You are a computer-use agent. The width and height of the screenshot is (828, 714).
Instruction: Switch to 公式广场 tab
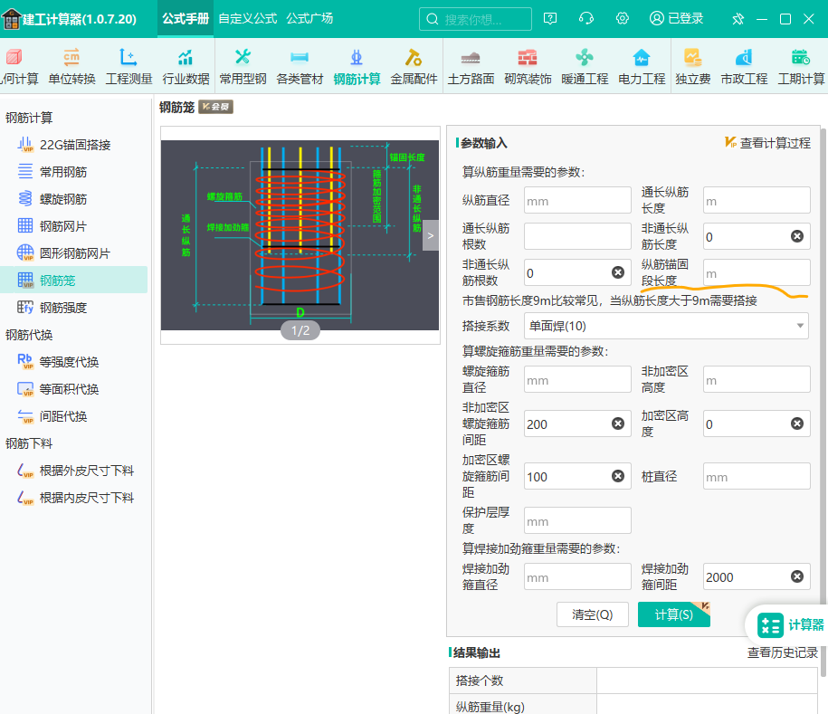[309, 19]
